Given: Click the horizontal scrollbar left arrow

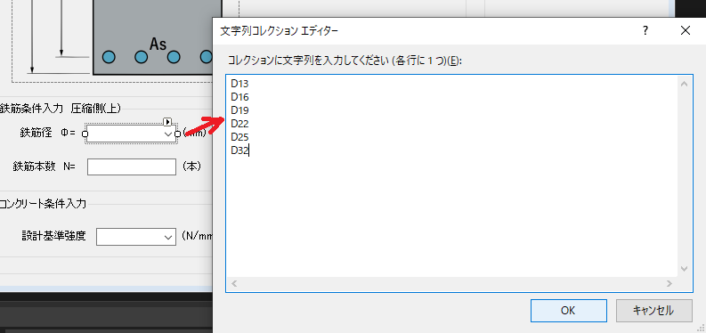Looking at the screenshot, I should point(234,283).
